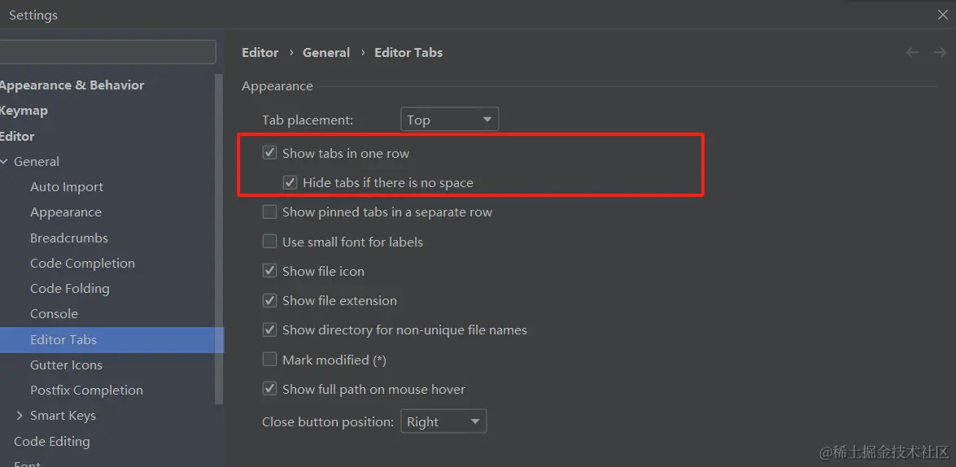The width and height of the screenshot is (956, 467).
Task: Close the Settings dialog
Action: point(943,15)
